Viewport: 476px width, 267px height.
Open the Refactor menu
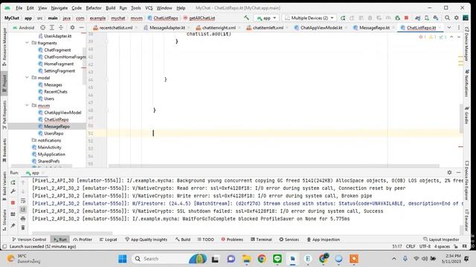(x=94, y=8)
